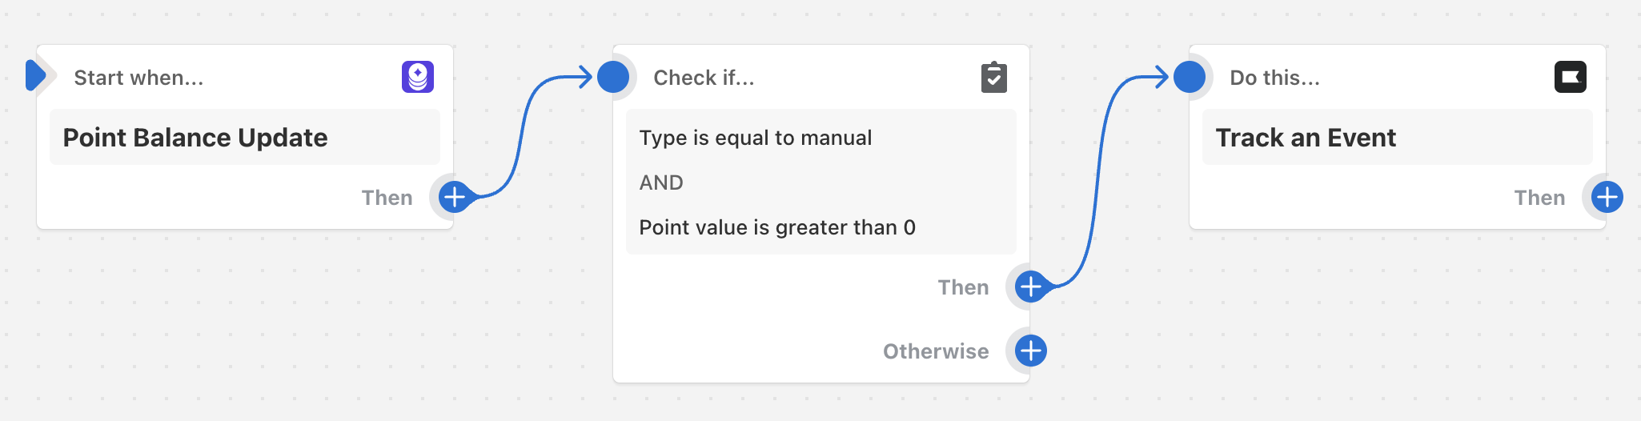Edit condition Point value is greater than 0
This screenshot has width=1641, height=421.
click(x=777, y=227)
